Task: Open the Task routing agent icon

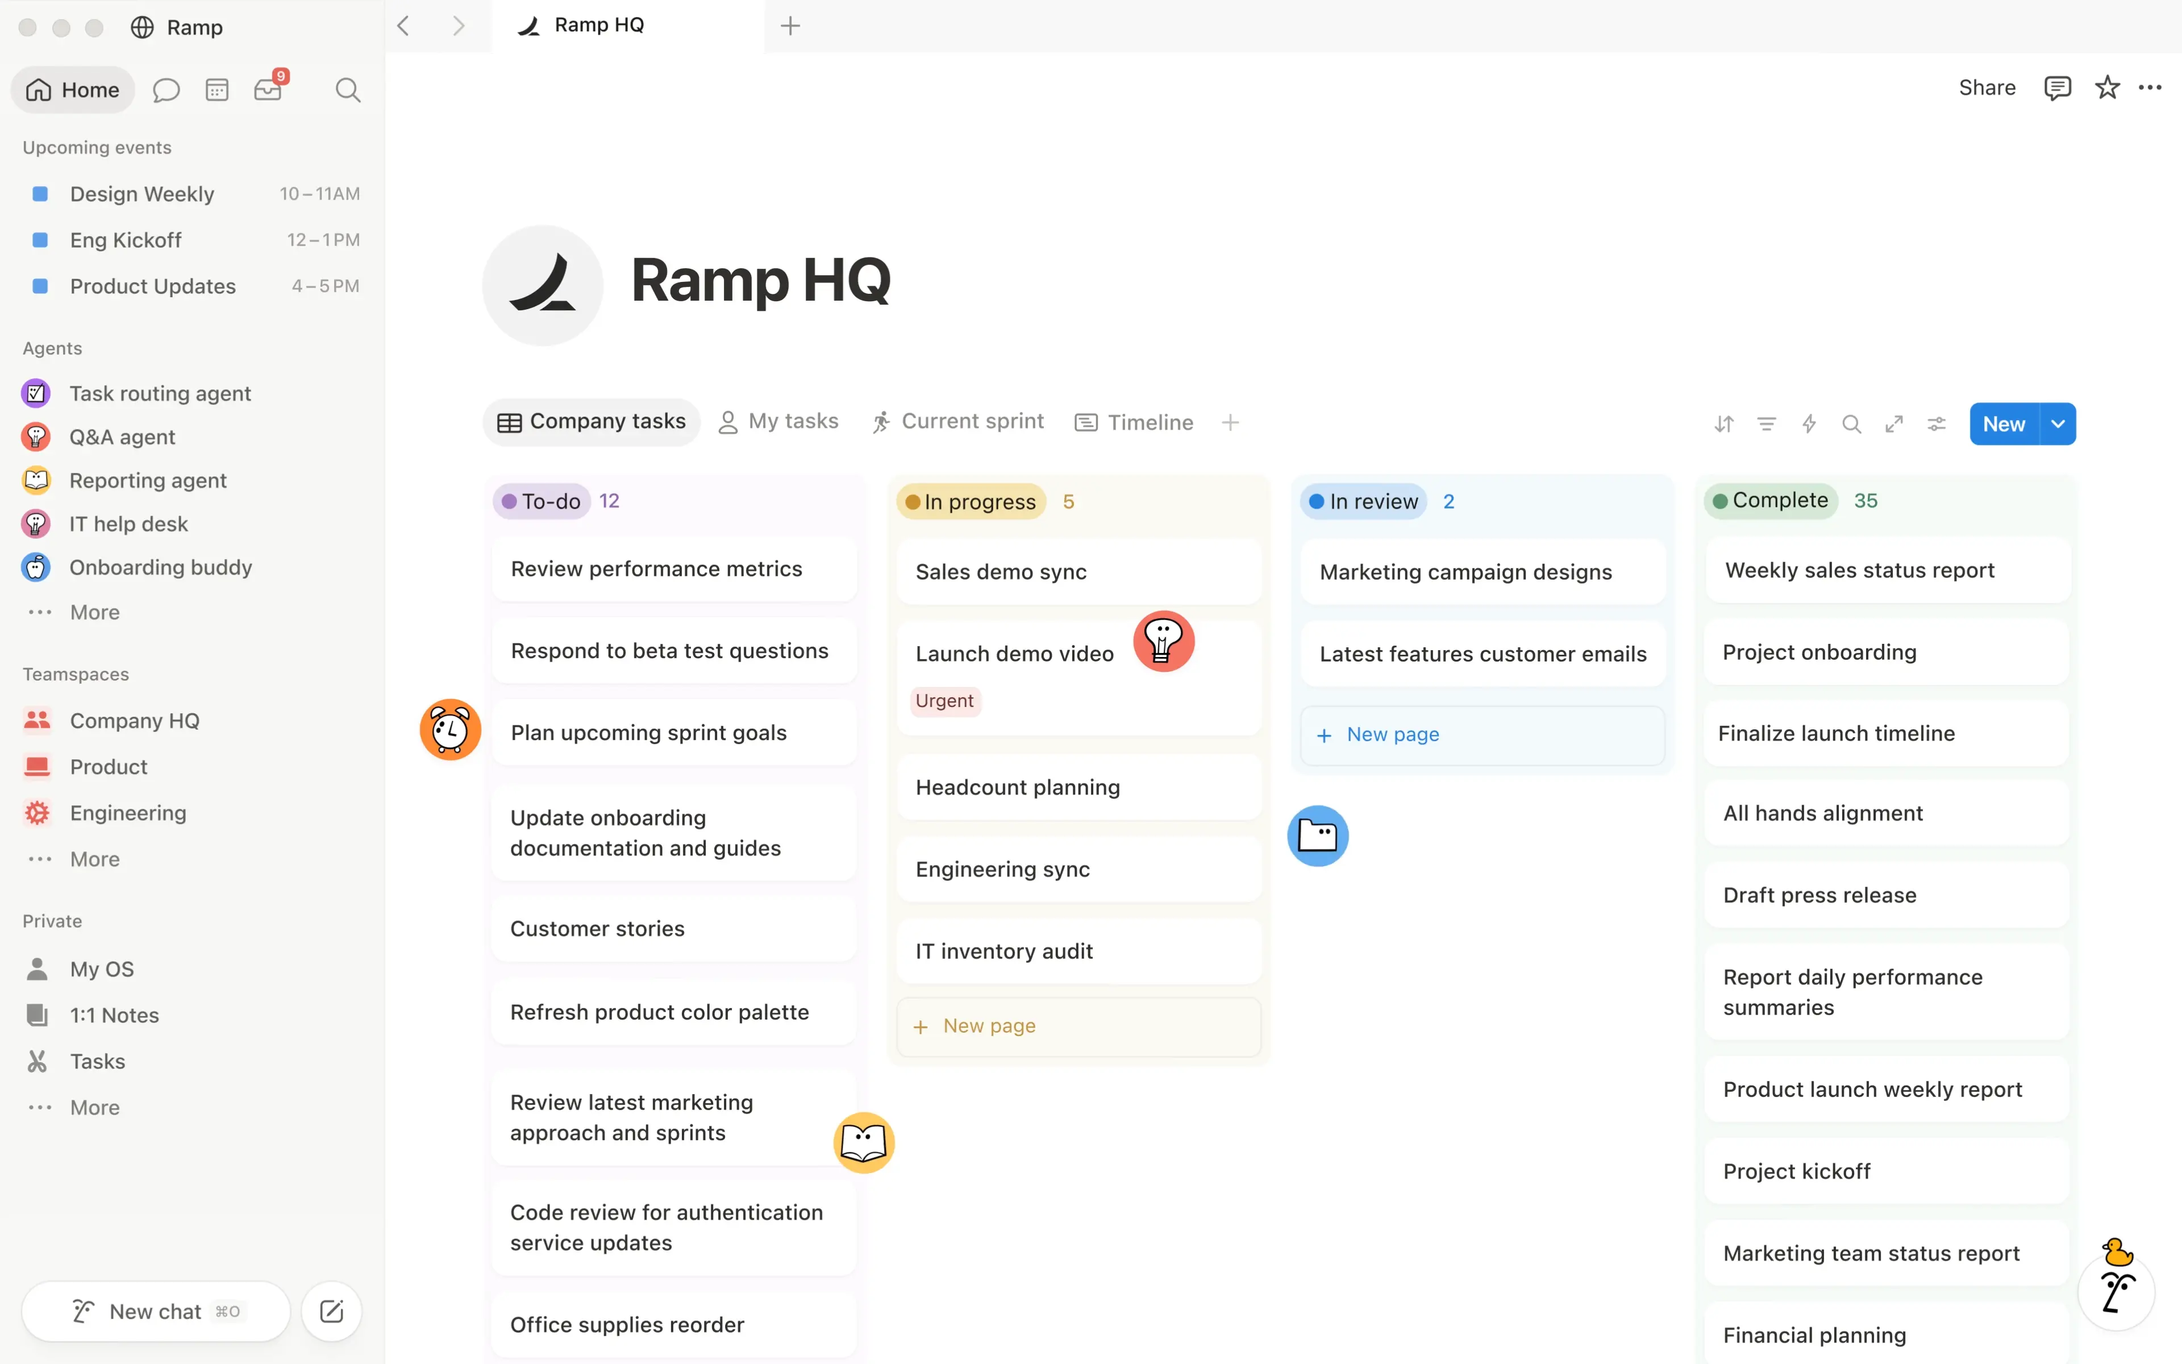Action: 36,393
